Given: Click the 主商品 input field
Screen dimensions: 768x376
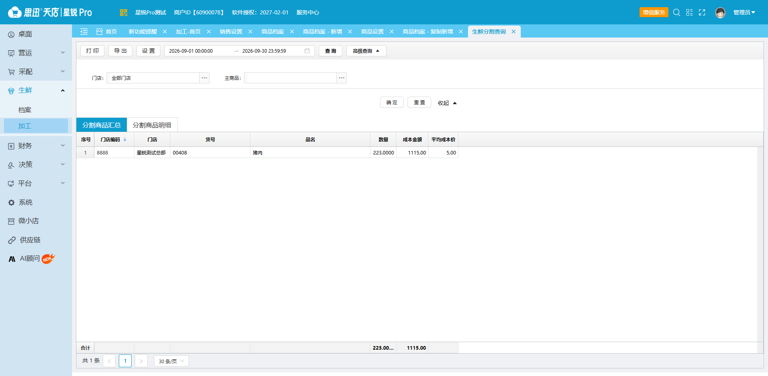Looking at the screenshot, I should (290, 78).
